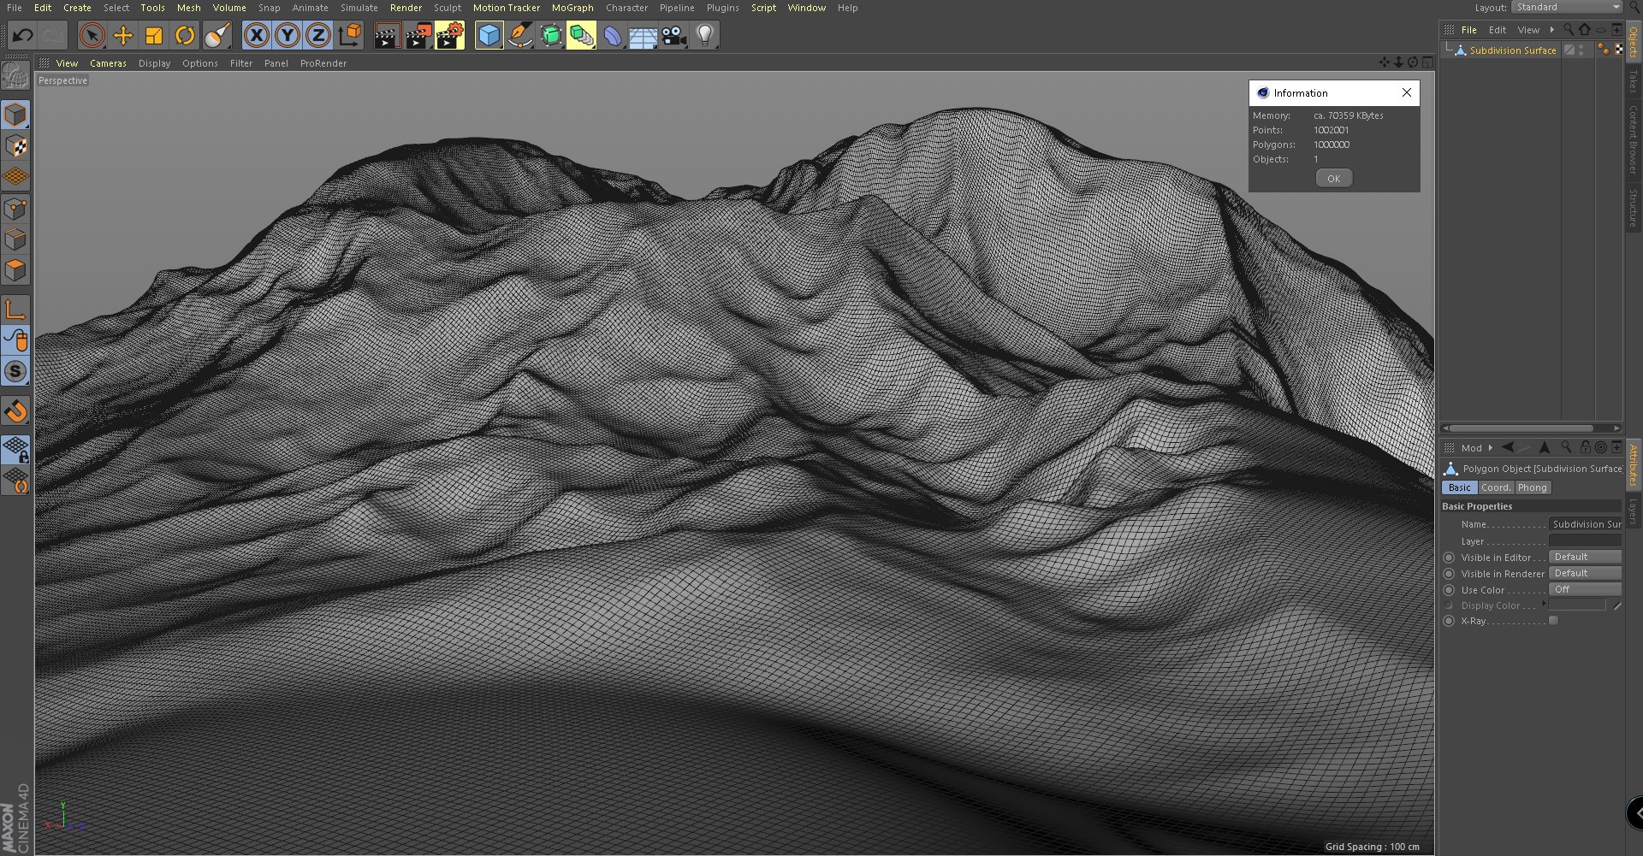Expand the Display Color triangle

[x=1545, y=604]
